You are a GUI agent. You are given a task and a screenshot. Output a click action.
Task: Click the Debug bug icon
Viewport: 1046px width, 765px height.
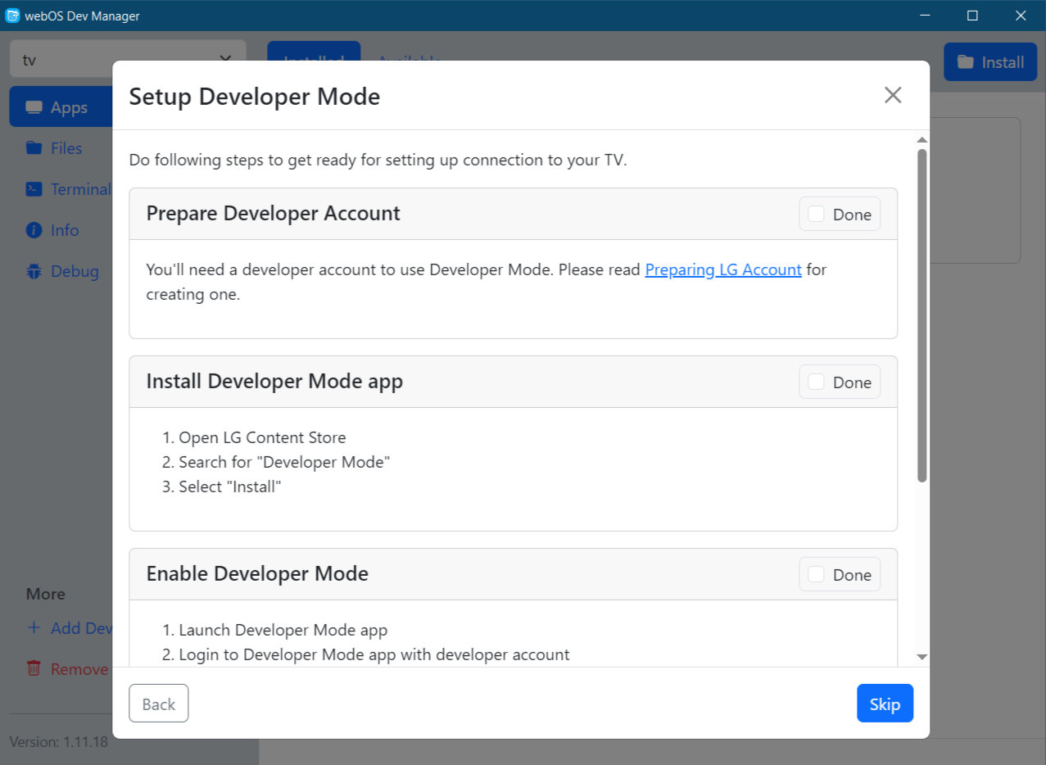(34, 271)
